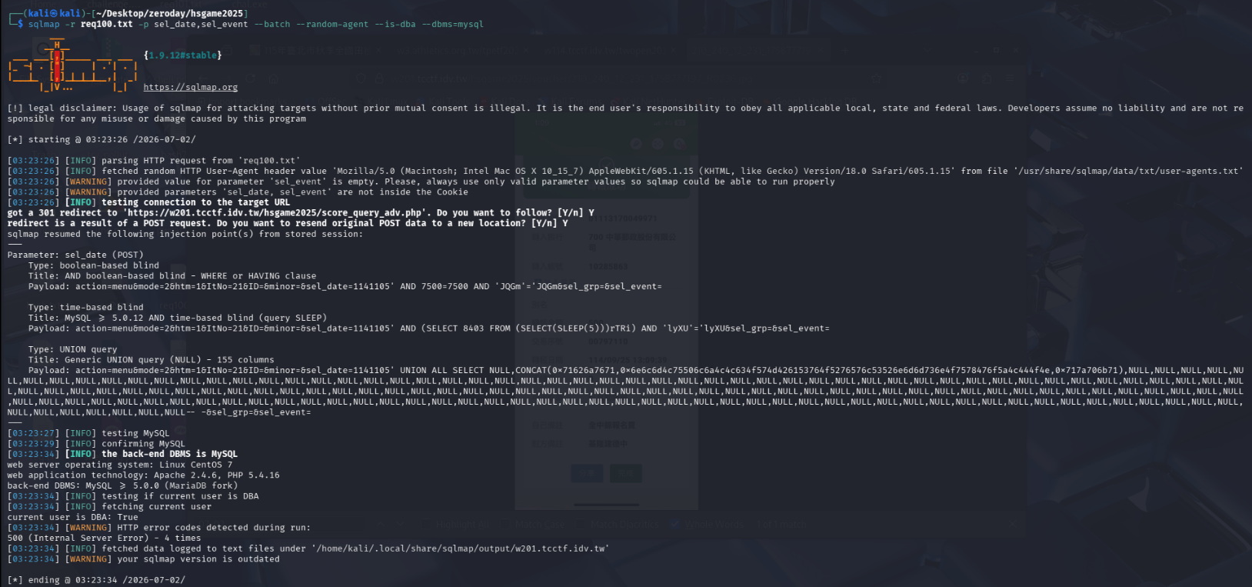Click 'back-end DBMS: MySQL ≥ 5.0.0 (MariaDB fork)'

click(123, 485)
